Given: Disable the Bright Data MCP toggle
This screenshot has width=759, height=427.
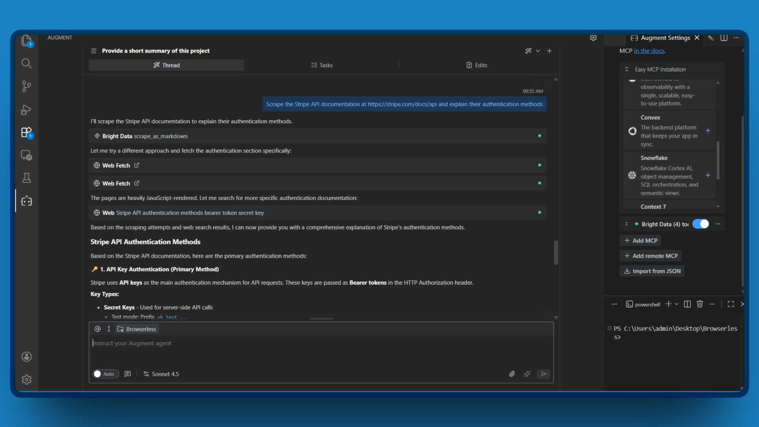Looking at the screenshot, I should pyautogui.click(x=700, y=224).
